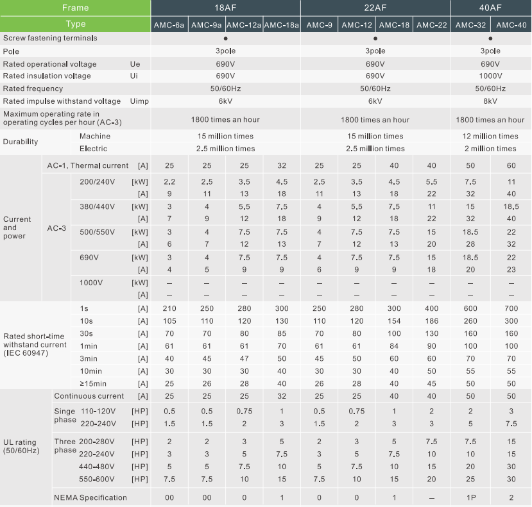Viewport: 532px width, 507px height.
Task: Click the AC-3 '690V' row label
Action: coord(89,257)
